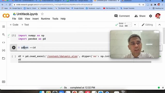
Task: Open the Reading List button
Action: click(158, 8)
